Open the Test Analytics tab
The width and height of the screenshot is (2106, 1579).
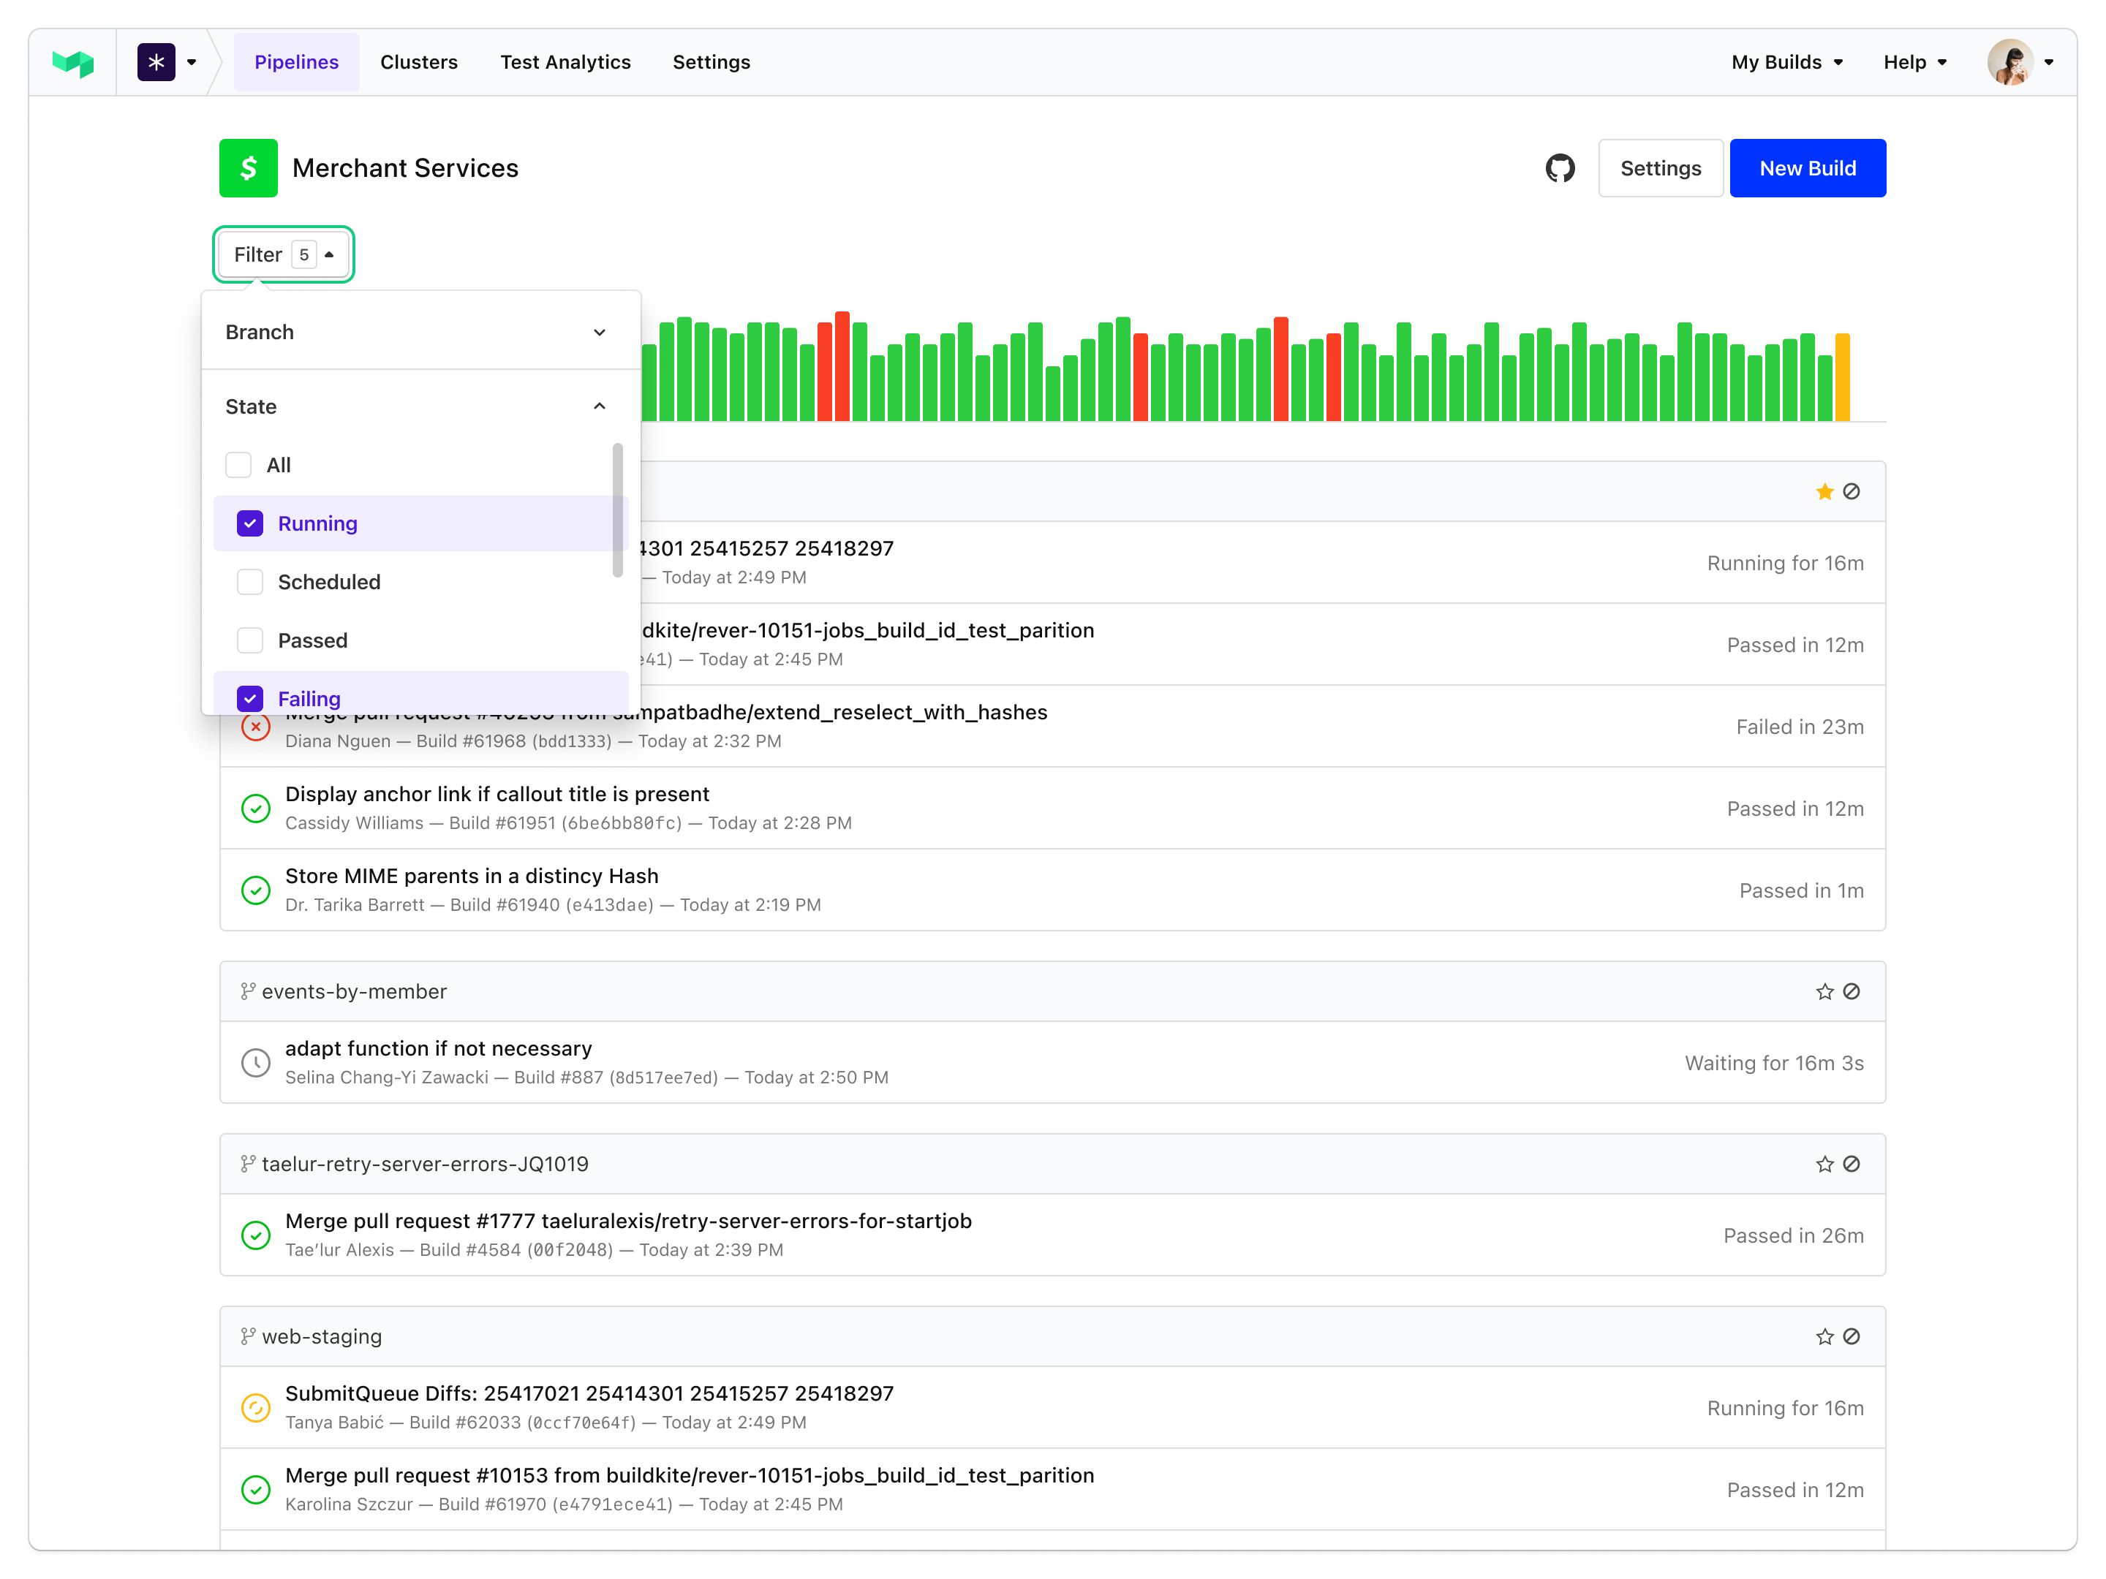click(x=565, y=63)
